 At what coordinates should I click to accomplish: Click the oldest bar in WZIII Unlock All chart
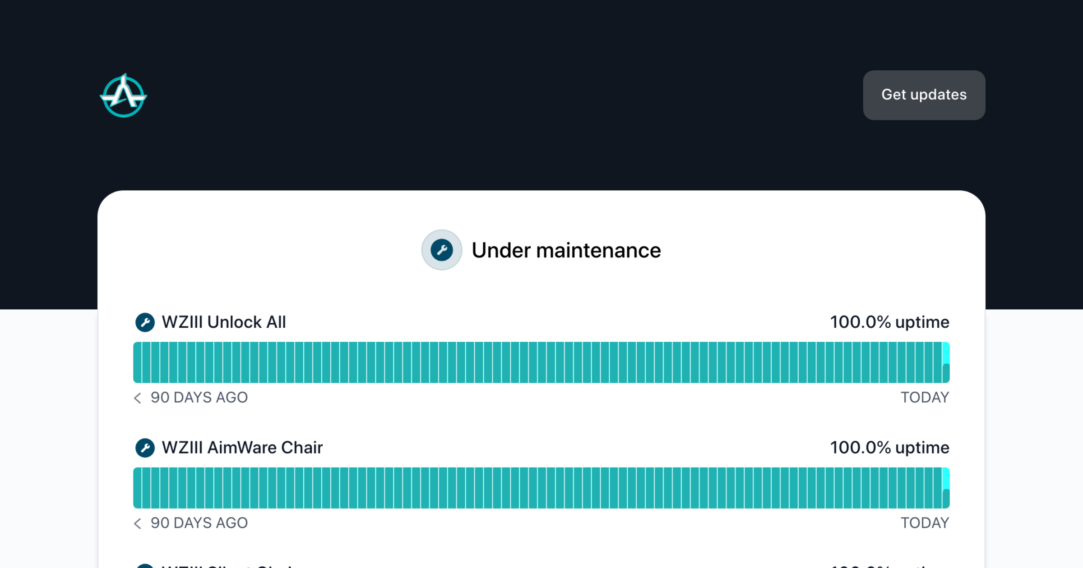(137, 362)
